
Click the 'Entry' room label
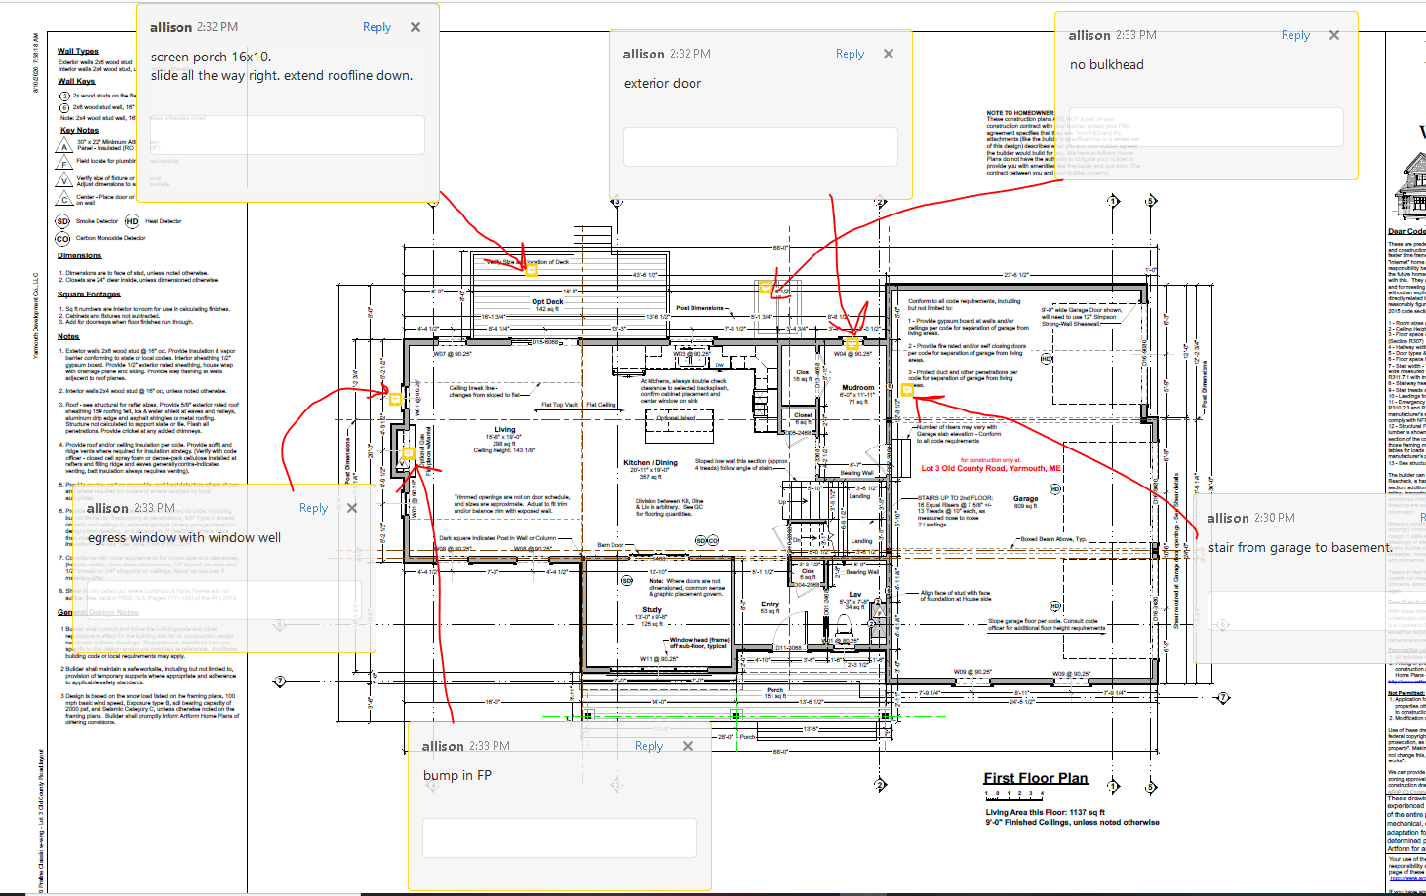click(x=771, y=604)
